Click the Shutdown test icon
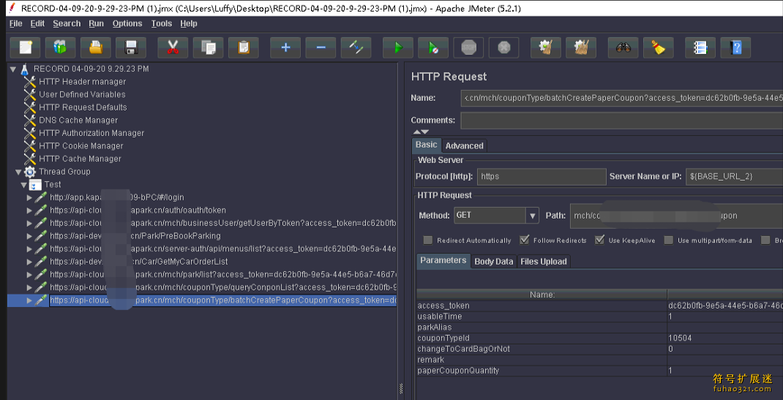 504,48
